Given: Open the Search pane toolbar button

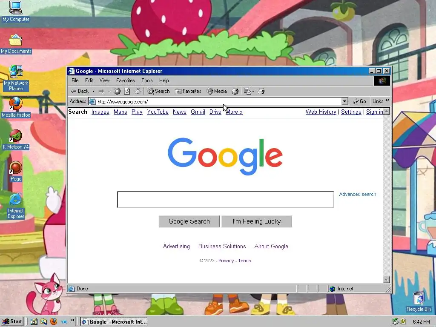Looking at the screenshot, I should pyautogui.click(x=158, y=91).
